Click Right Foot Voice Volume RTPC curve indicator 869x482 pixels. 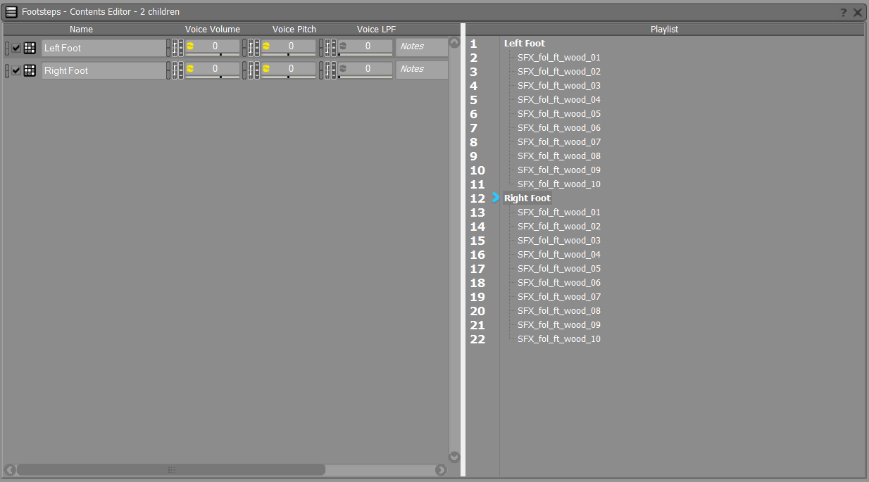pyautogui.click(x=175, y=70)
